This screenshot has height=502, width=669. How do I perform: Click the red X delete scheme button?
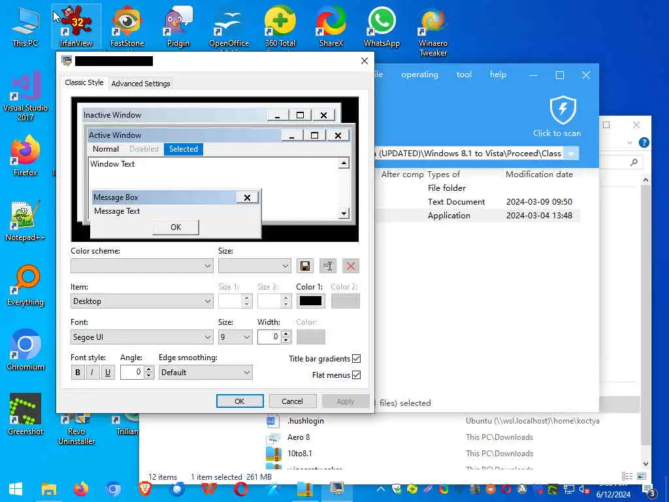coord(351,266)
